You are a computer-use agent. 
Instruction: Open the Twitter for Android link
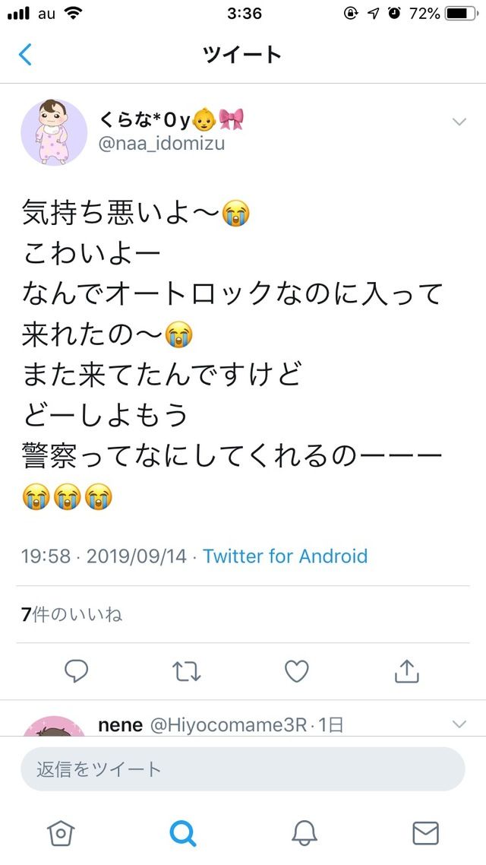point(285,556)
